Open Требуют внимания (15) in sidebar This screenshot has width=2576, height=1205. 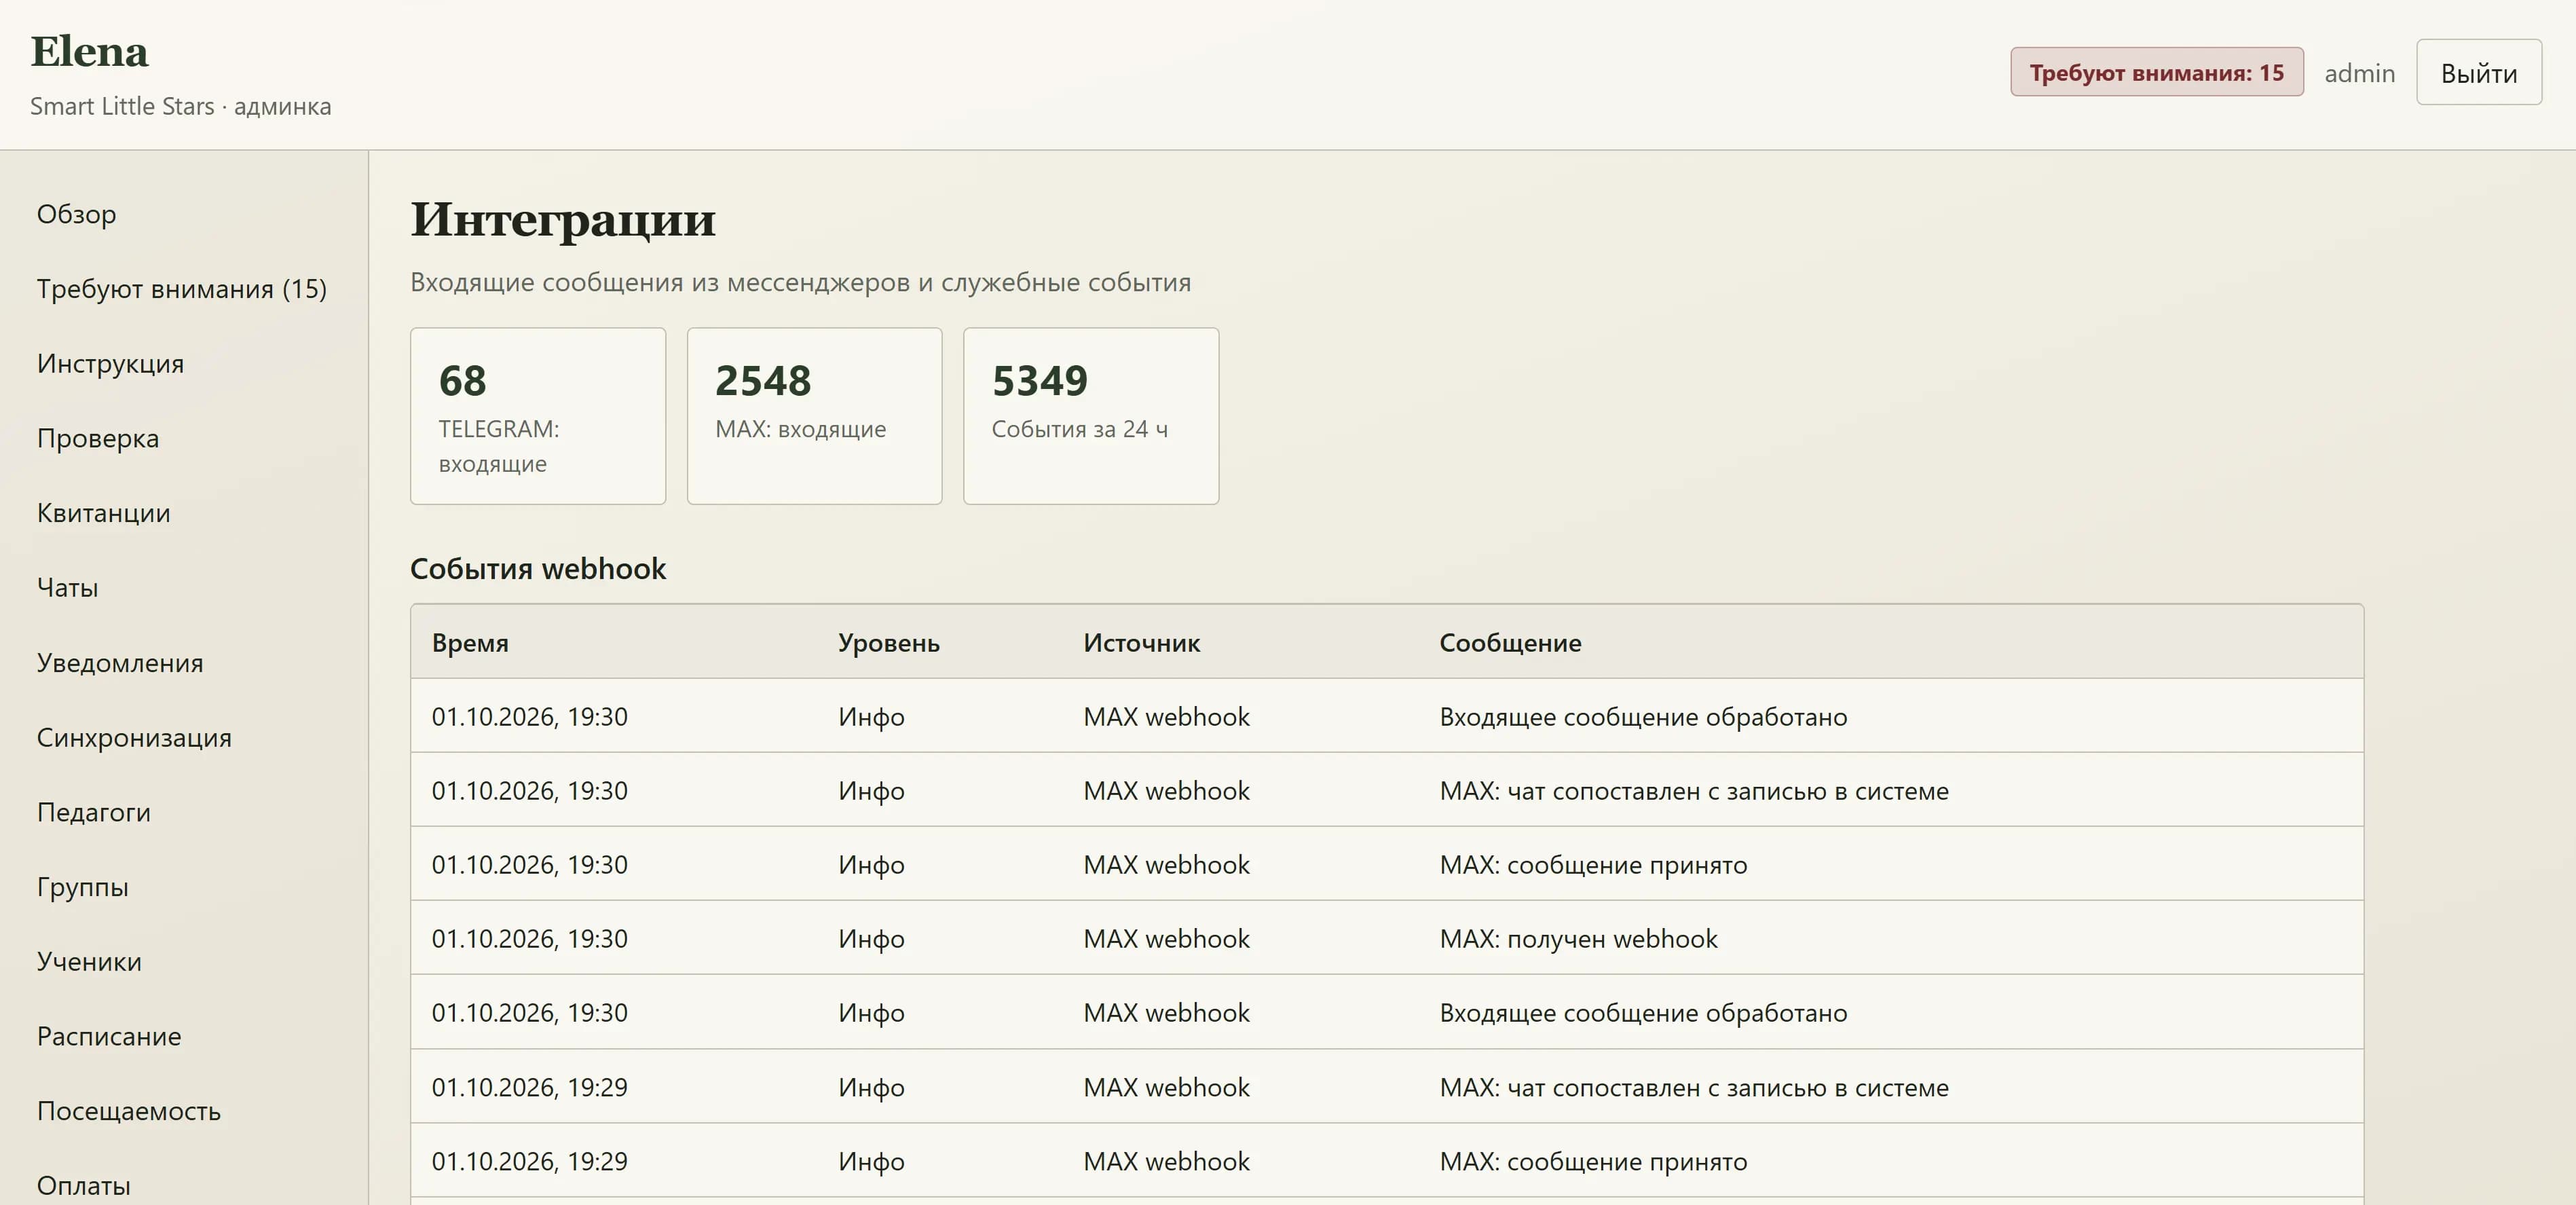182,289
